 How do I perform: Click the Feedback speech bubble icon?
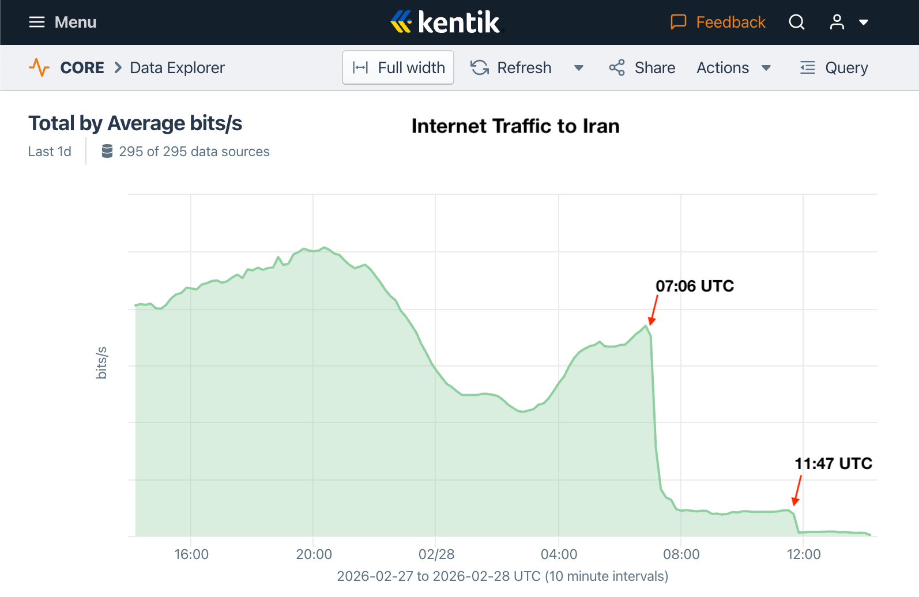point(679,22)
